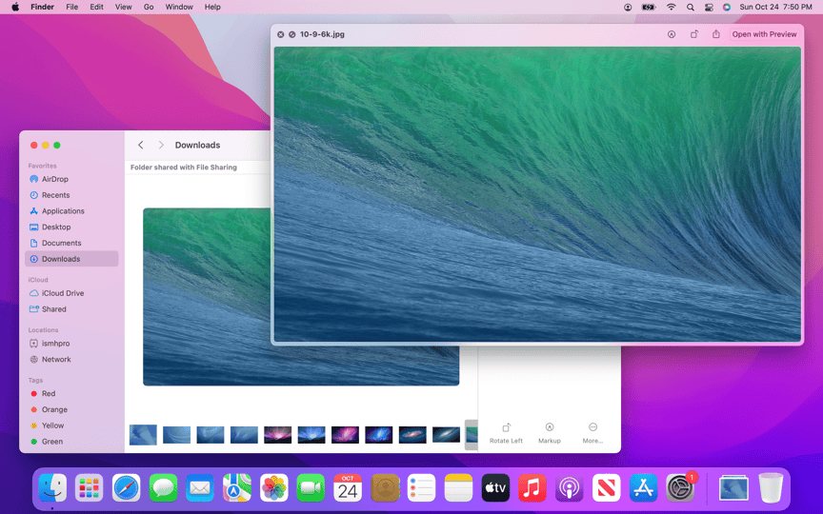Open the Go menu
The width and height of the screenshot is (823, 514).
tap(149, 7)
